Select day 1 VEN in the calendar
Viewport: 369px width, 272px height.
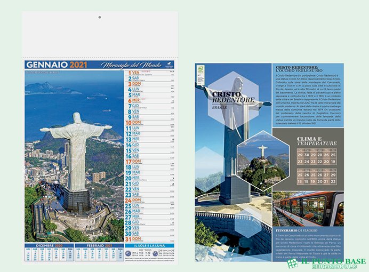(x=133, y=73)
